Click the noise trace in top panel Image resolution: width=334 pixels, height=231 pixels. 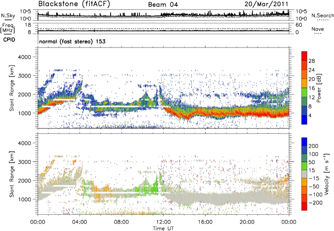(163, 15)
